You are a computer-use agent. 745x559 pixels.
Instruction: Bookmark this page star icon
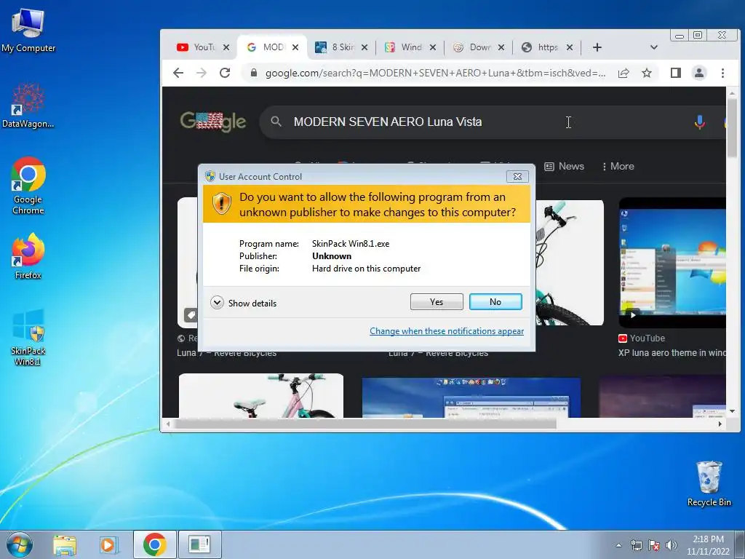646,73
